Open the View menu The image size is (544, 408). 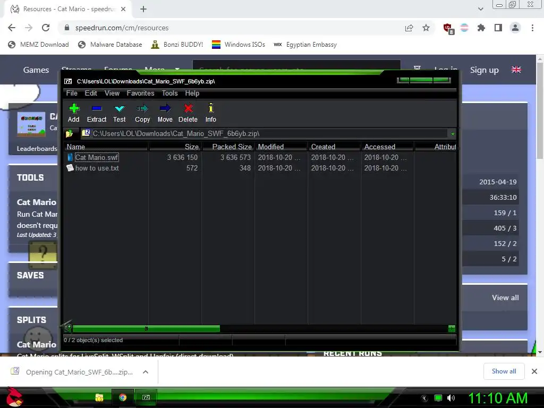pyautogui.click(x=112, y=93)
